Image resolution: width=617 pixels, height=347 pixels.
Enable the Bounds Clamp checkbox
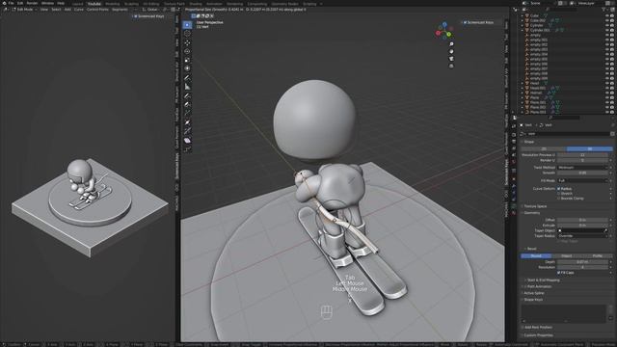point(559,199)
